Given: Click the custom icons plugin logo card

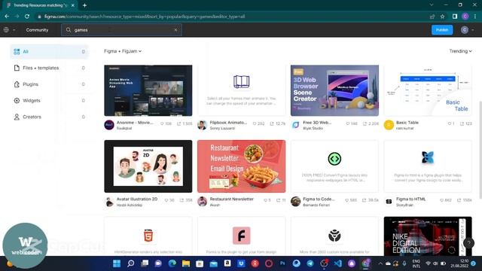Looking at the screenshot, I should (x=334, y=236).
